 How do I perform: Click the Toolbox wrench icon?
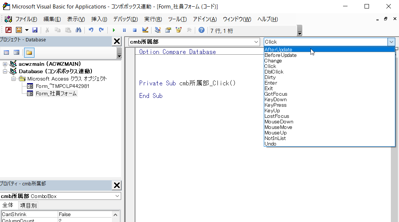tap(189, 30)
